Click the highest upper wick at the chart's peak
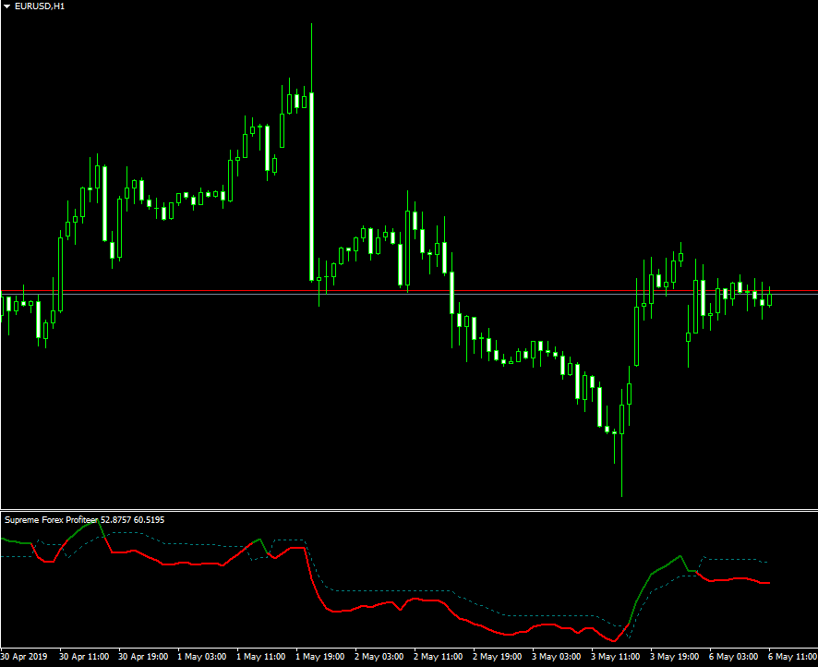This screenshot has height=667, width=818. click(312, 55)
